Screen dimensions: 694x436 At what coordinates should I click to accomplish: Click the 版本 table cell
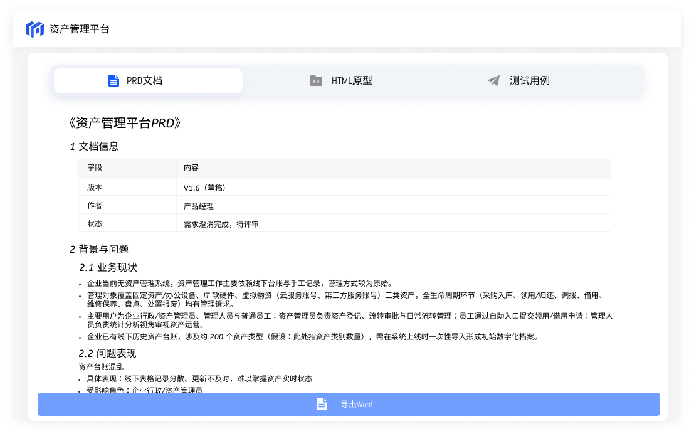pos(127,188)
